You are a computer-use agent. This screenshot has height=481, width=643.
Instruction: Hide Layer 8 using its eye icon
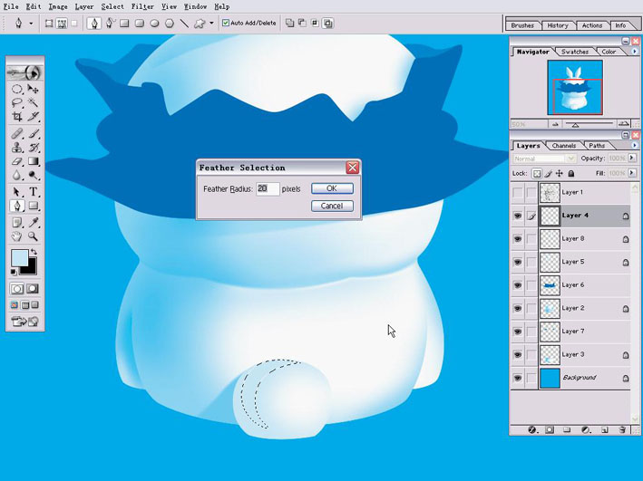[x=518, y=238]
